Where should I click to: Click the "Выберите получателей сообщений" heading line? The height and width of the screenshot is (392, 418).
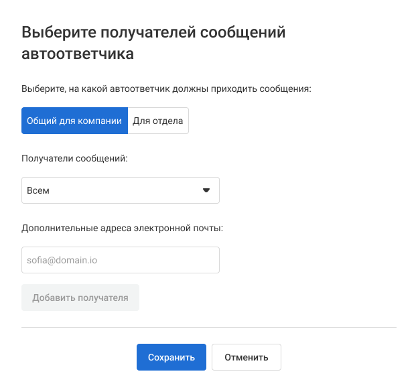point(154,32)
